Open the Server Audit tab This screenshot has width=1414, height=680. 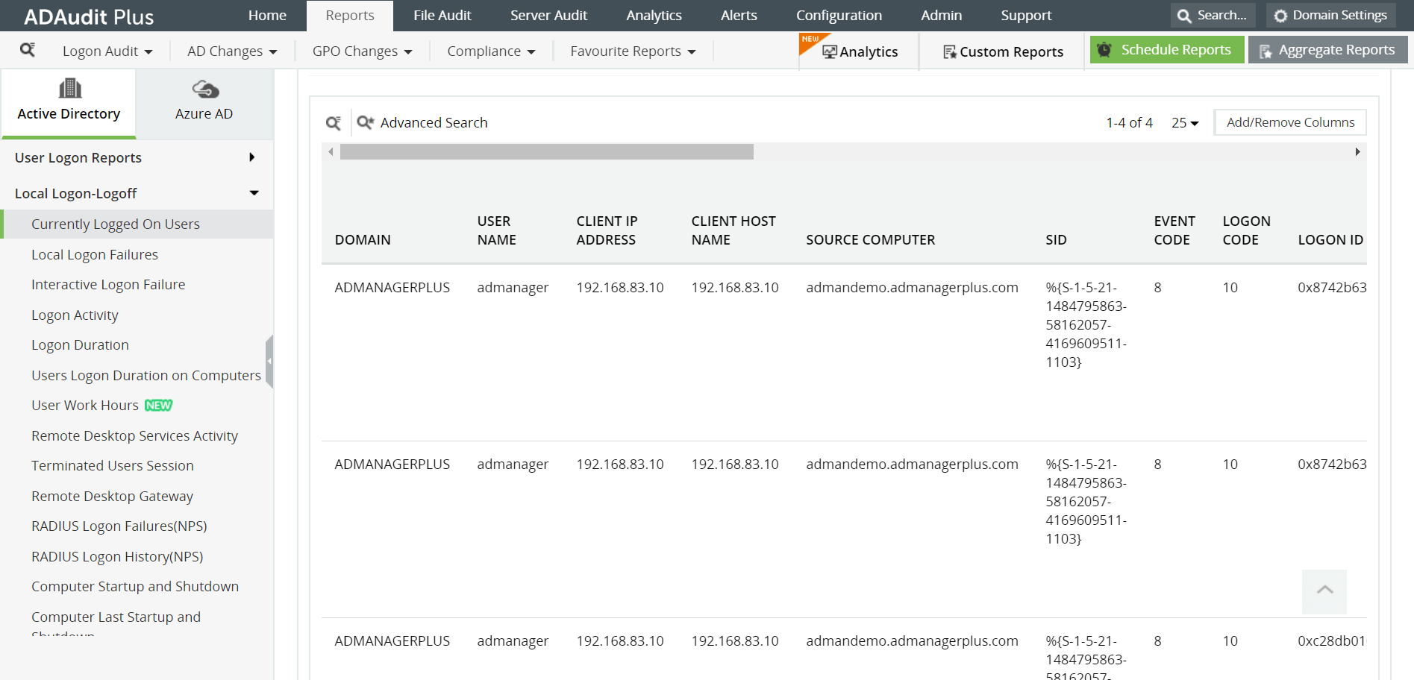pyautogui.click(x=548, y=16)
